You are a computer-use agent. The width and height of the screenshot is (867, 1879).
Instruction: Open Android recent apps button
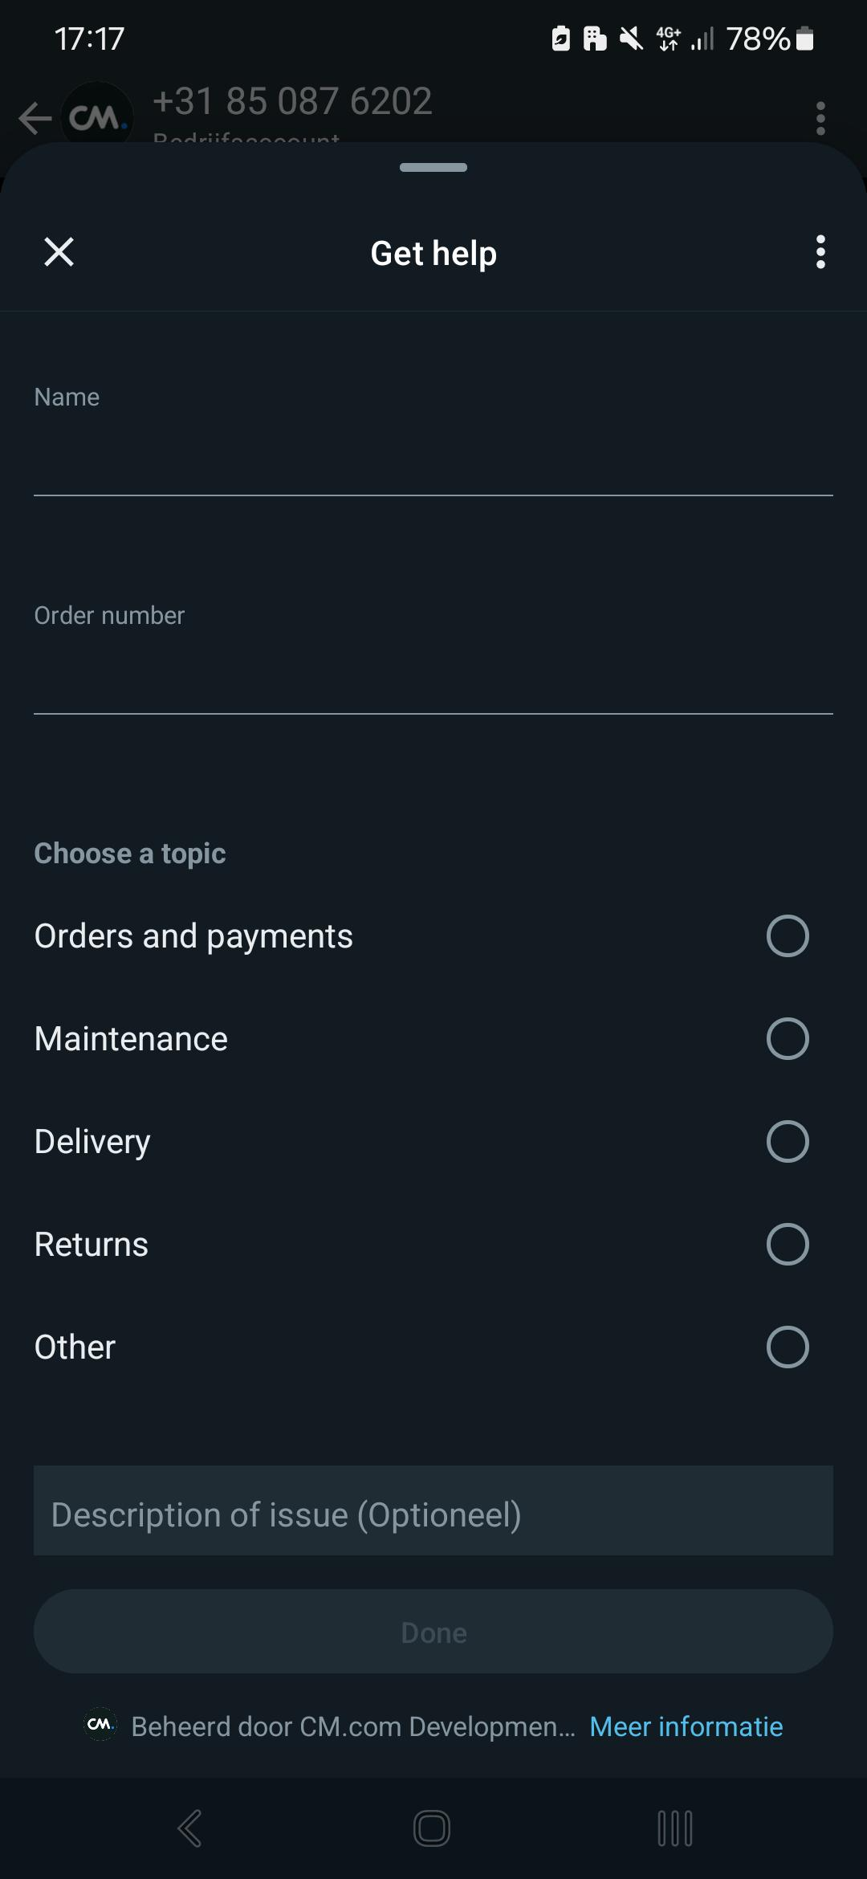674,1828
